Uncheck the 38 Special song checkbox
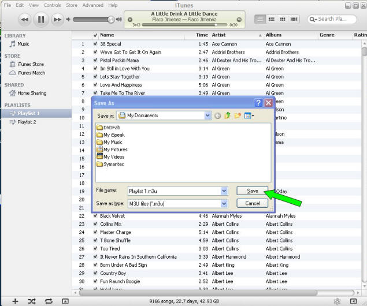The image size is (367, 306). [x=95, y=44]
